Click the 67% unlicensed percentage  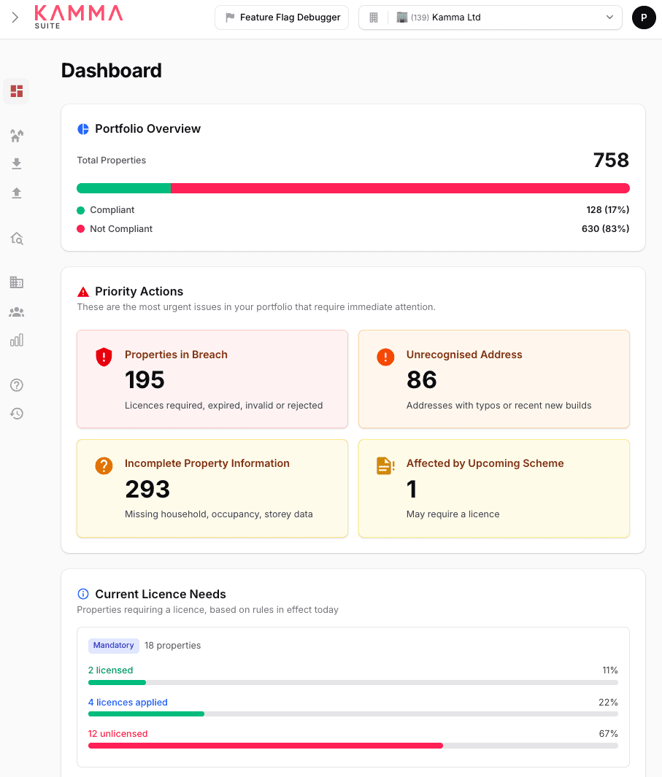(609, 733)
